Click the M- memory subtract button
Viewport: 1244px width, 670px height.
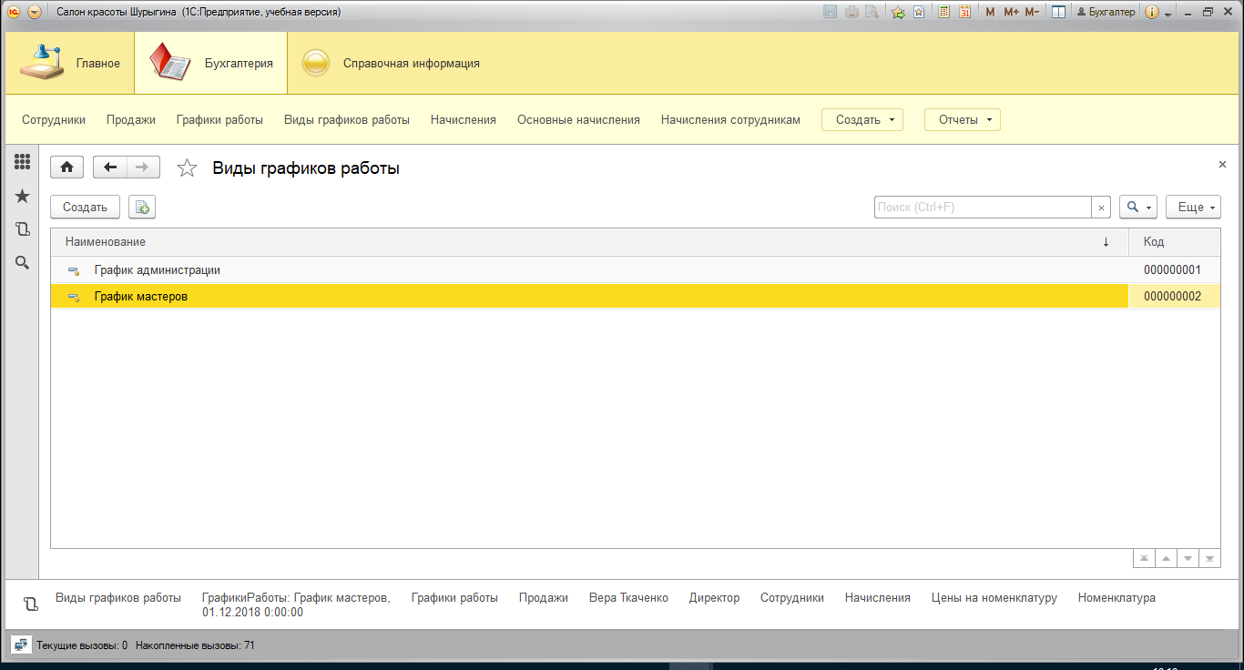(1032, 12)
